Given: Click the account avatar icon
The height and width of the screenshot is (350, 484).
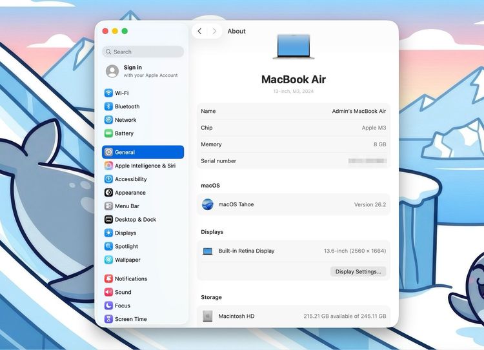Looking at the screenshot, I should coord(112,72).
